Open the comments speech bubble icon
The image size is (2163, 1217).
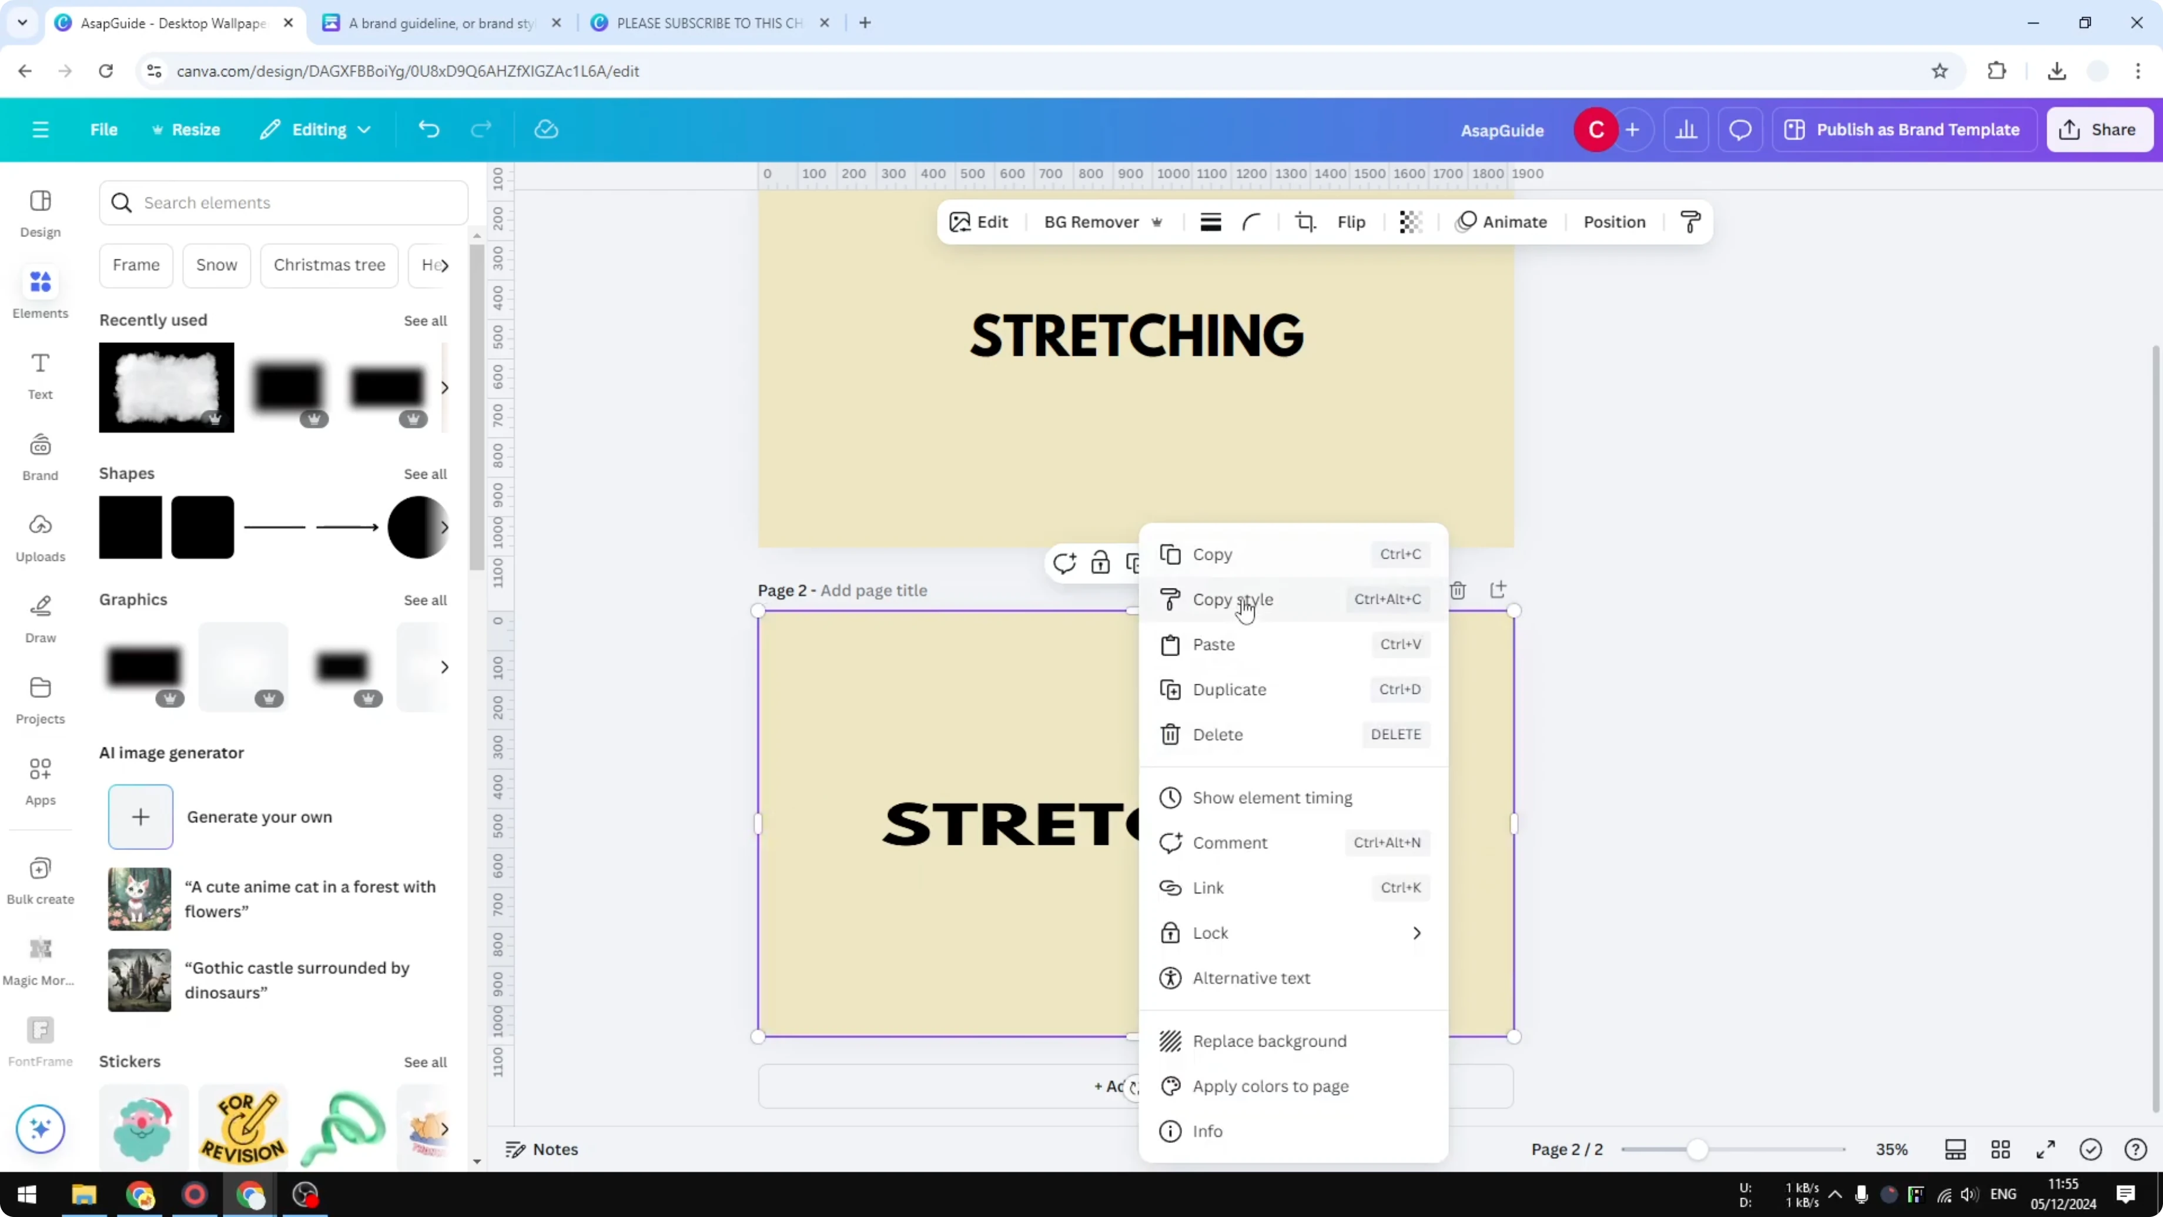point(1740,129)
